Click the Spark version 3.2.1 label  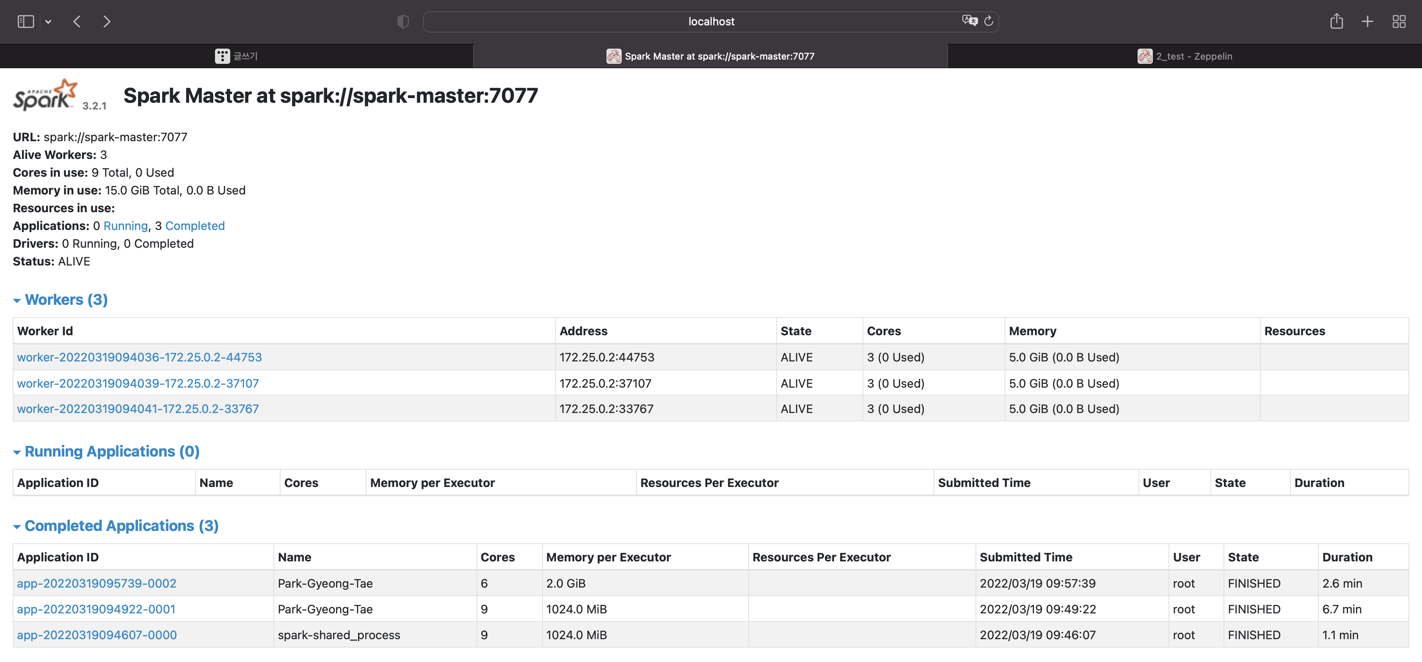coord(94,106)
